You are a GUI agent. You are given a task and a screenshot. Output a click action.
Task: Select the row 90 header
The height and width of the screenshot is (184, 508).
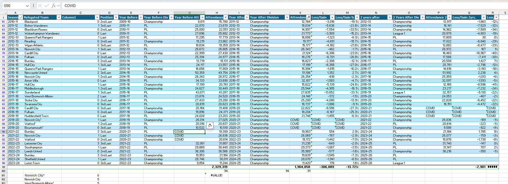point(3,132)
